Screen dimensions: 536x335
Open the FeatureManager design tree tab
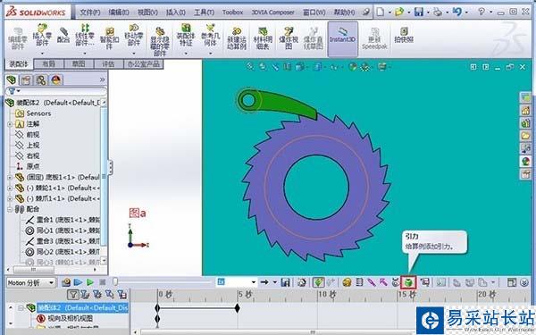pos(12,80)
